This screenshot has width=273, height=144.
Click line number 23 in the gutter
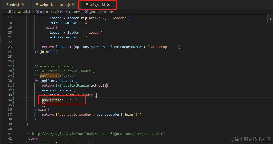point(10,47)
